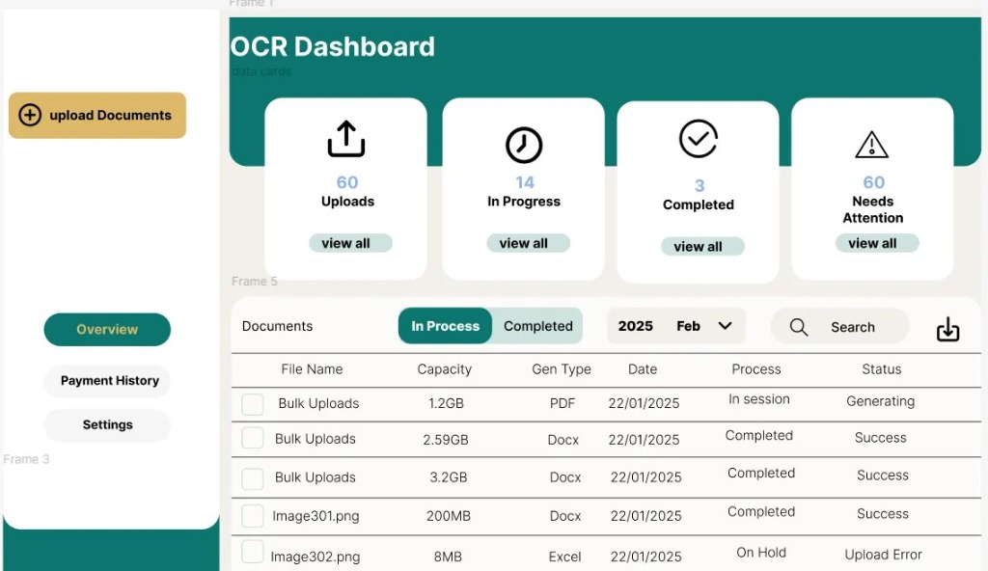988x571 pixels.
Task: Click the download icon beside the search box
Action: tap(948, 329)
